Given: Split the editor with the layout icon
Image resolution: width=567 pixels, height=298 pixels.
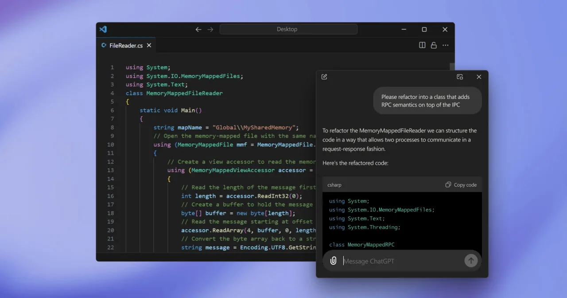Looking at the screenshot, I should (422, 45).
